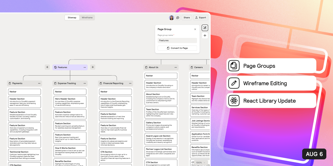Click the add new page plus icon
The image size is (333, 166).
pos(205,35)
